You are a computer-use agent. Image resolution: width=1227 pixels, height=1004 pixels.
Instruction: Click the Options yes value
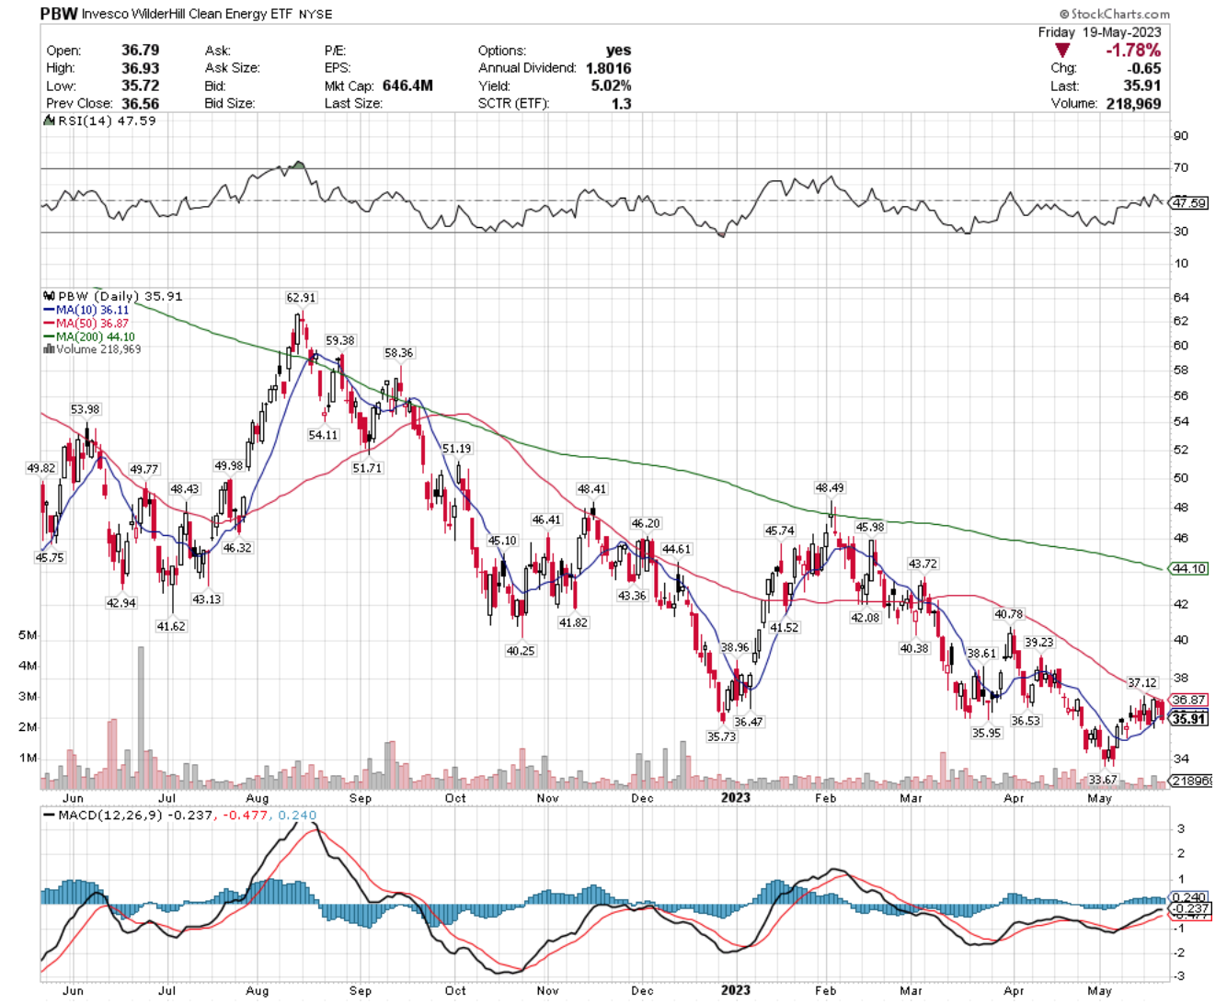619,51
